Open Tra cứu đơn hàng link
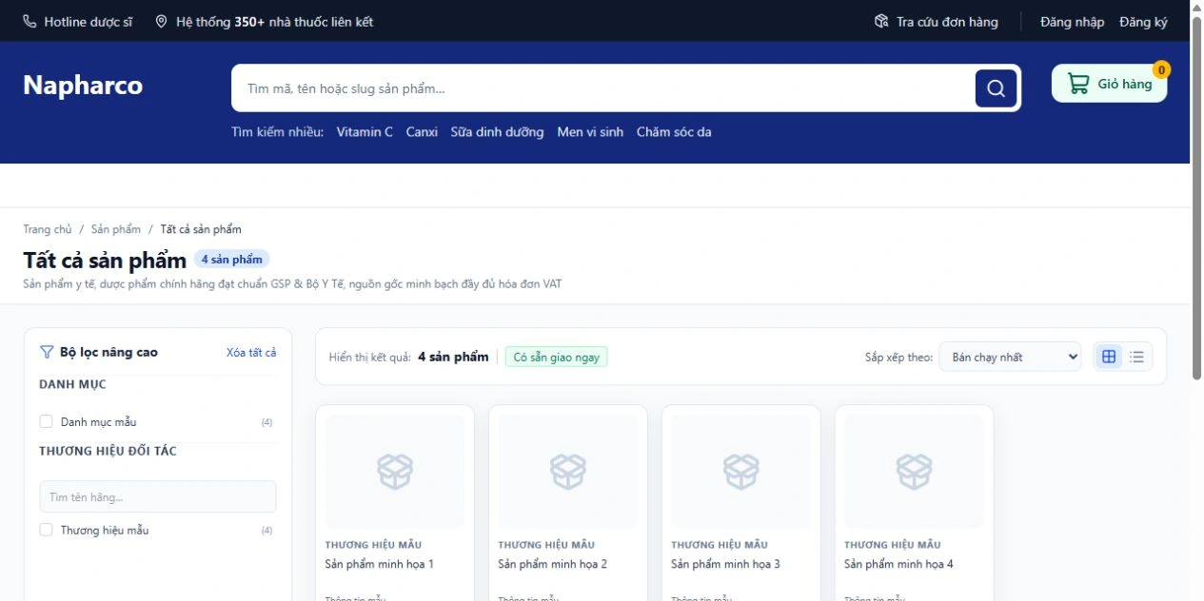1204x601 pixels. click(937, 21)
